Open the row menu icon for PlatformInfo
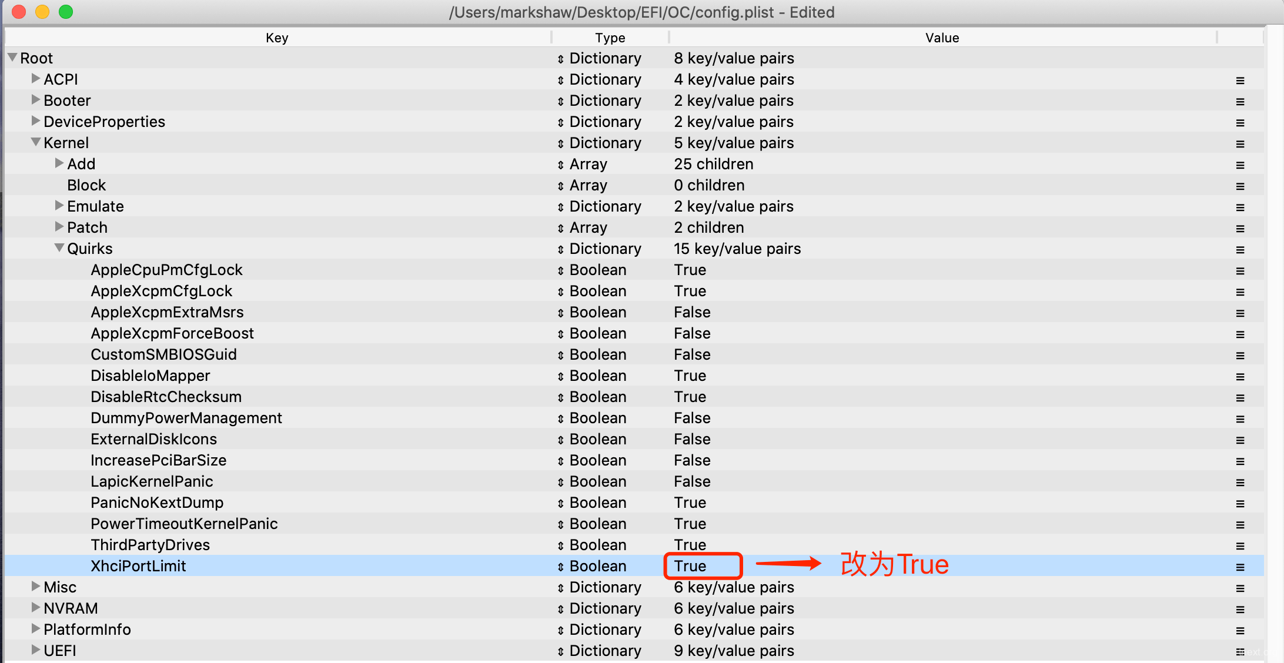1284x663 pixels. [1240, 630]
